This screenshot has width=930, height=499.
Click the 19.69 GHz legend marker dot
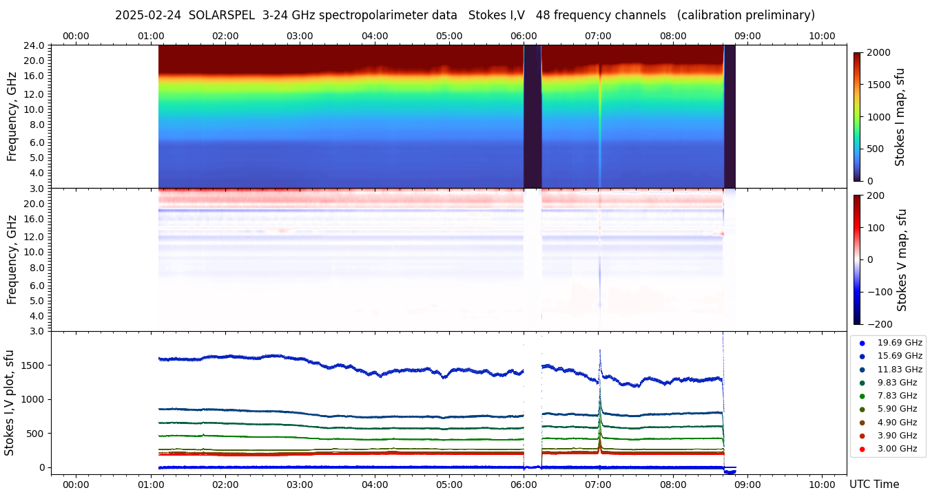[x=862, y=343]
